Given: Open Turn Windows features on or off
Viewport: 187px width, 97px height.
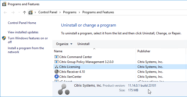Looking at the screenshot, I should click(x=28, y=40).
